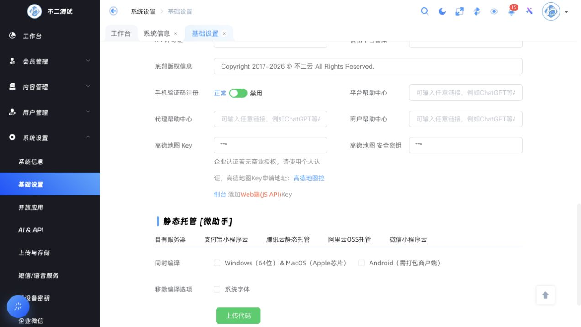Select the 支付宝小程序云 tab
581x327 pixels.
[x=226, y=239]
